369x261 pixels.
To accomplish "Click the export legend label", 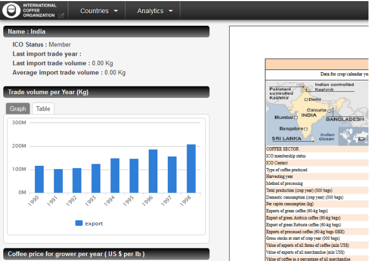I will click(93, 224).
